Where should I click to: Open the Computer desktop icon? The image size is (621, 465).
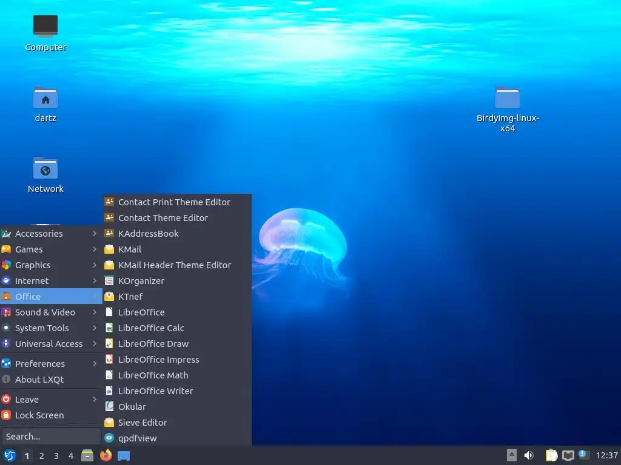click(45, 26)
